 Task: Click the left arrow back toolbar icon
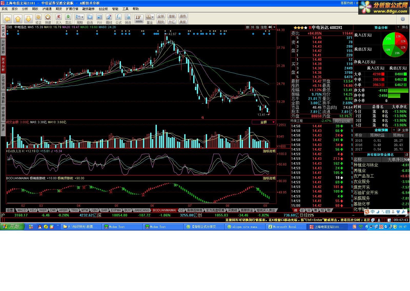7,19
